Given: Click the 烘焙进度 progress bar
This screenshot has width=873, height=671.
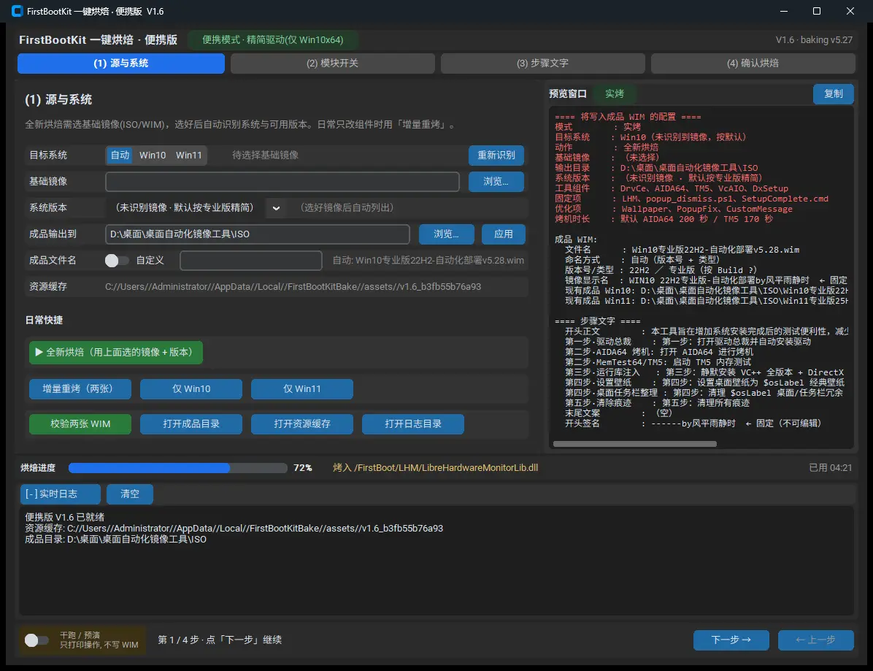Looking at the screenshot, I should tap(177, 468).
